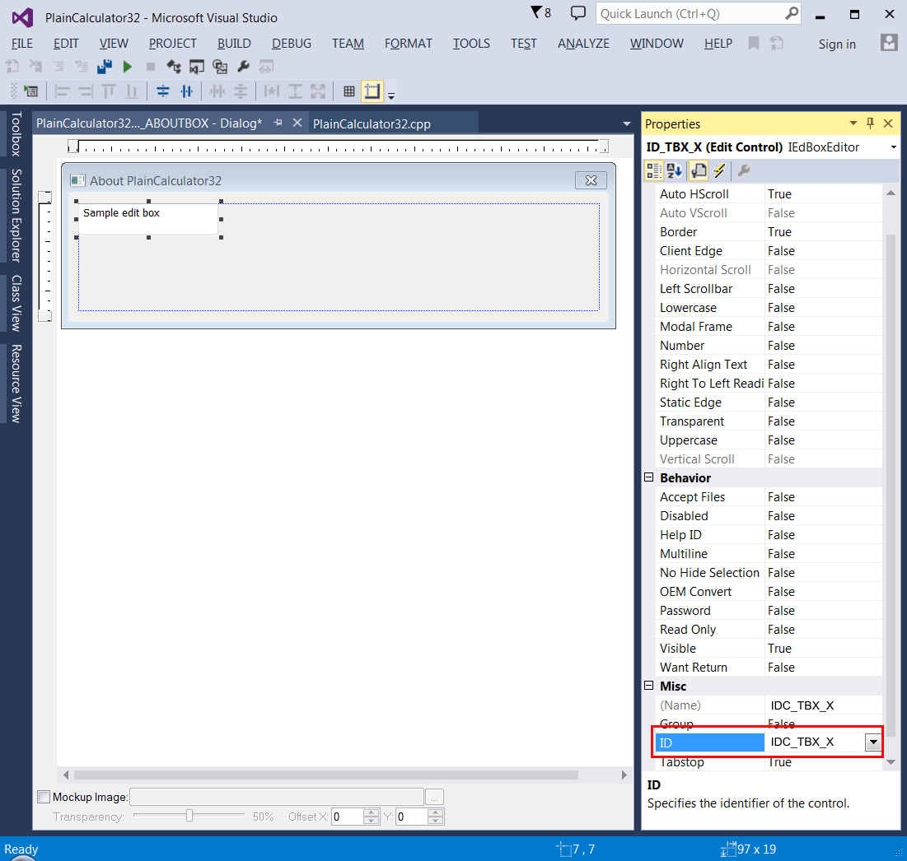
Task: Pin the ABOUTBOX Dialog tab
Action: point(278,123)
